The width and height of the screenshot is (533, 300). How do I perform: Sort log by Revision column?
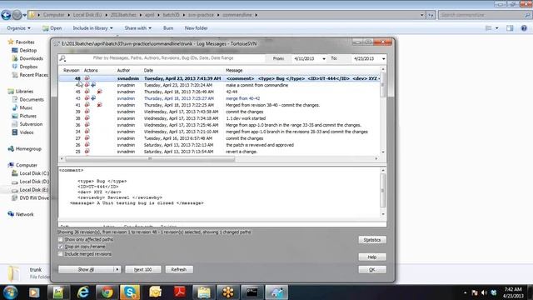71,70
